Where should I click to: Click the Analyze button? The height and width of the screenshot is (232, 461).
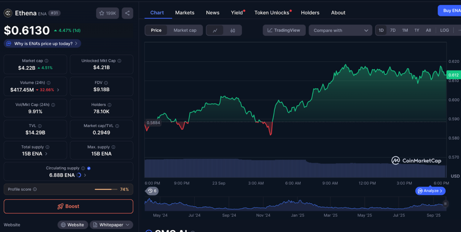point(430,191)
